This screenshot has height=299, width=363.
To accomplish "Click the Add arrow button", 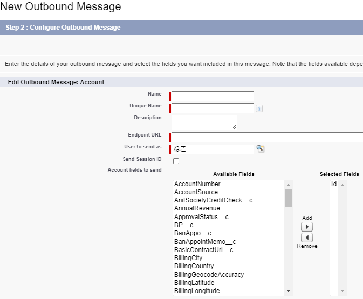I will tap(306, 227).
